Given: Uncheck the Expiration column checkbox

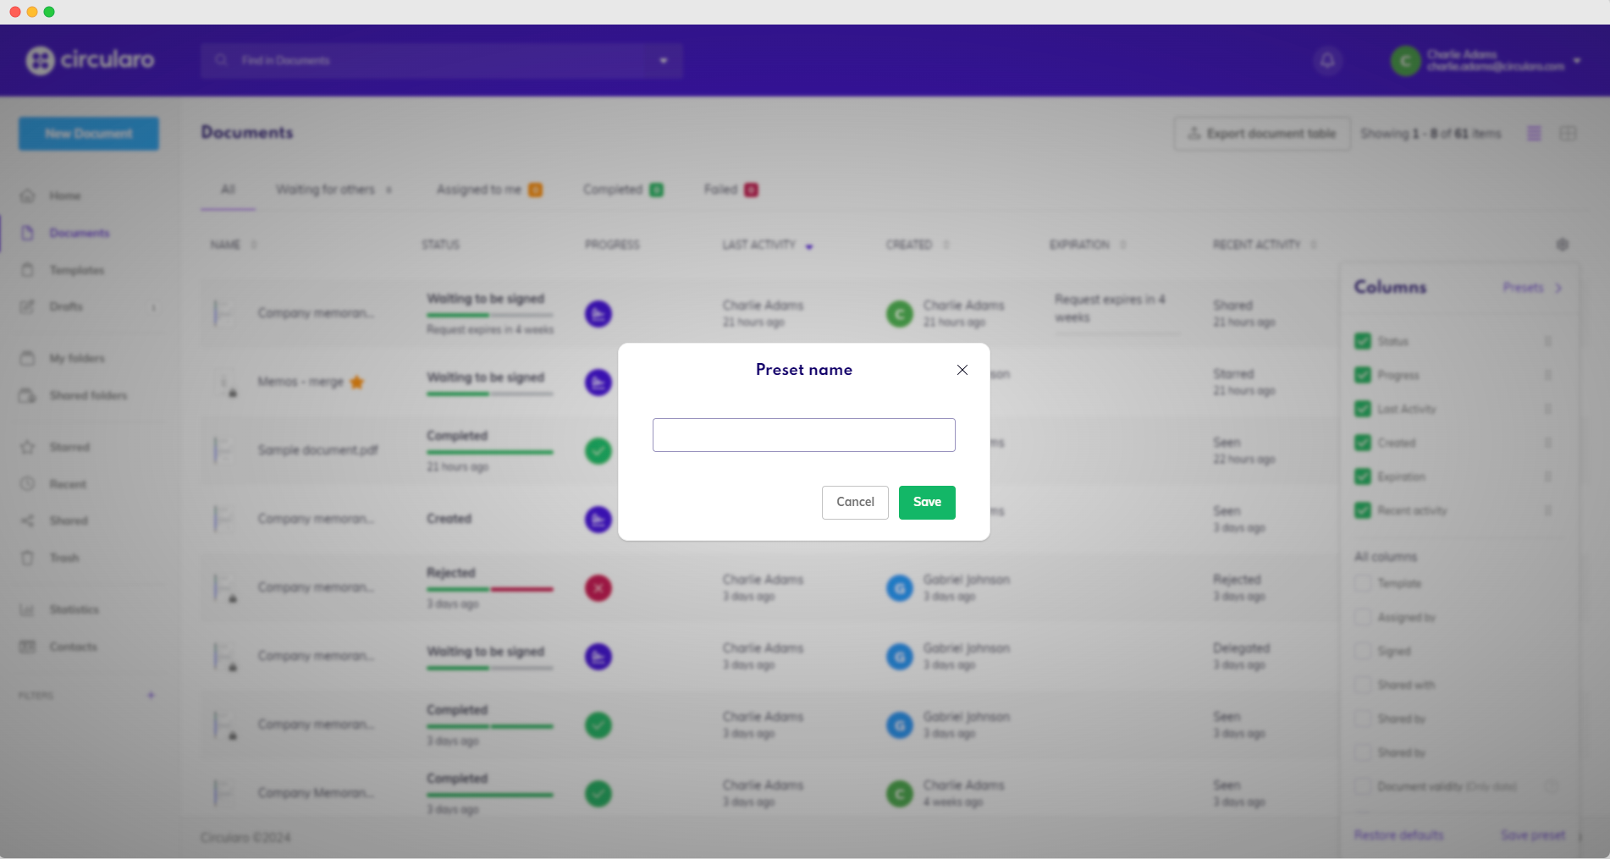Looking at the screenshot, I should click(x=1362, y=476).
